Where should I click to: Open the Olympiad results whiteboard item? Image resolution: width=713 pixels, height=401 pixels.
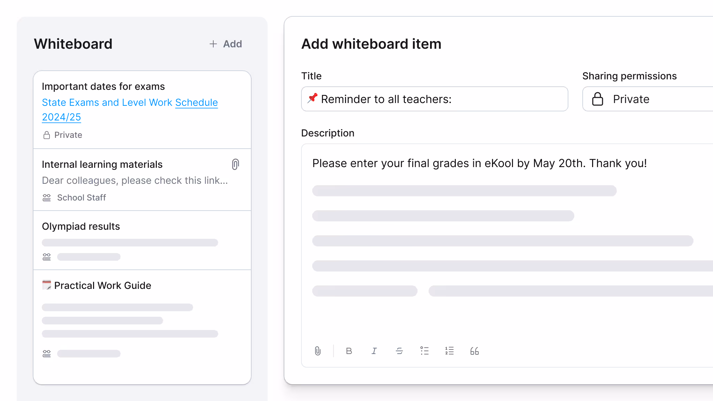pos(81,226)
